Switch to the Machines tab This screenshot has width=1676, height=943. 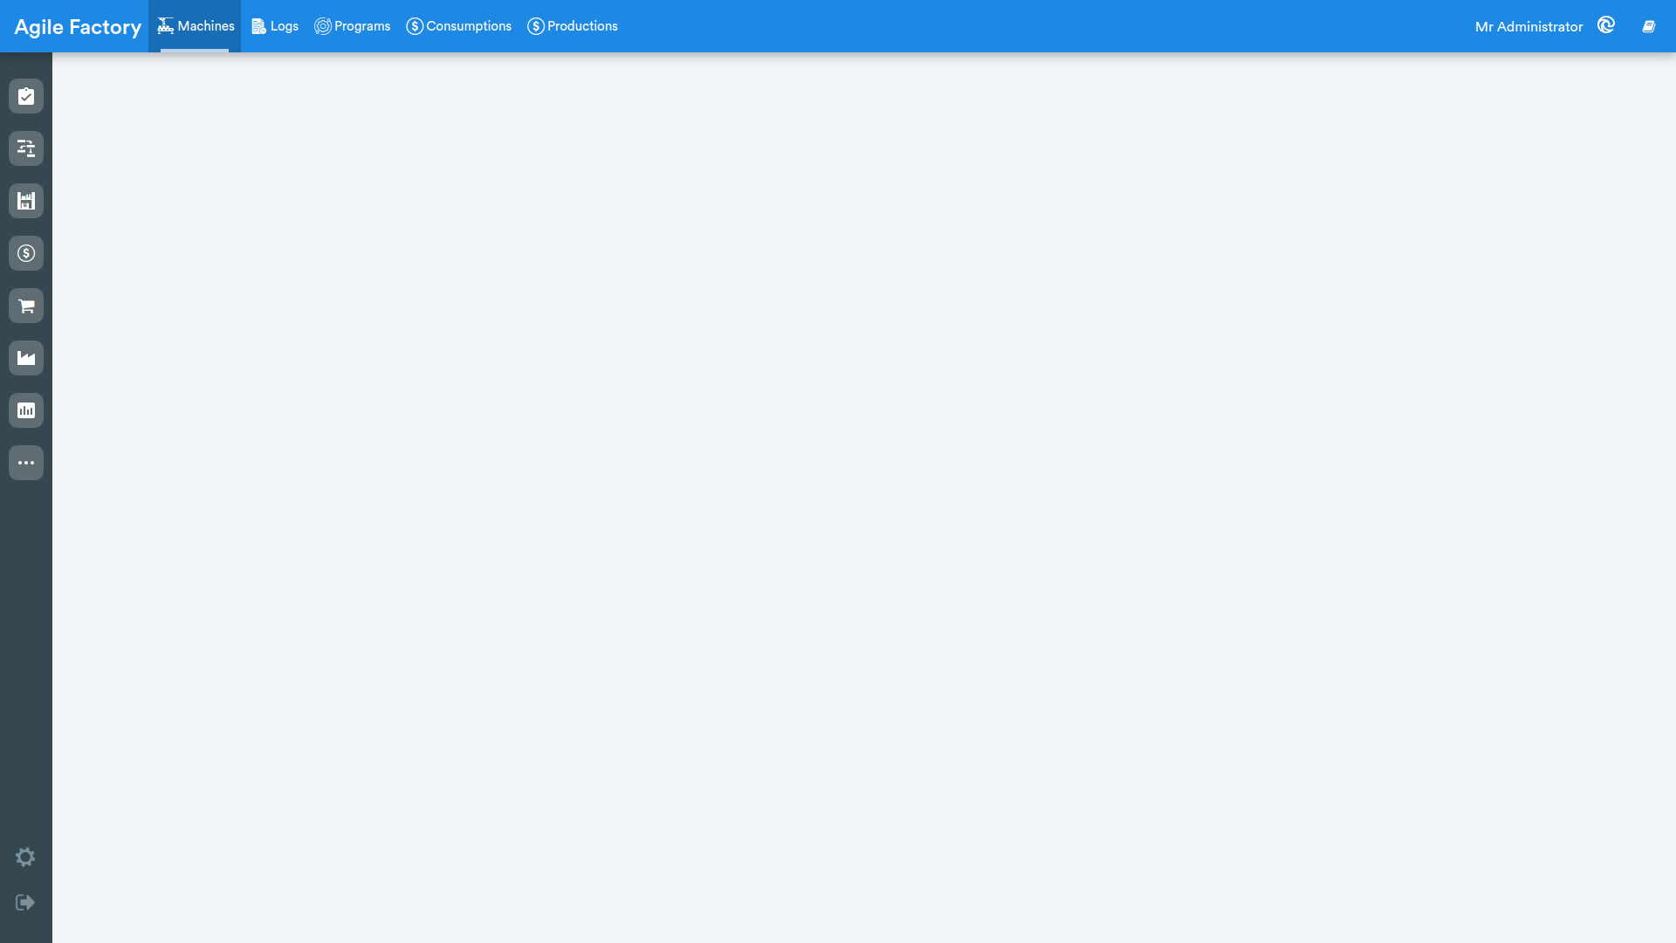click(x=195, y=26)
